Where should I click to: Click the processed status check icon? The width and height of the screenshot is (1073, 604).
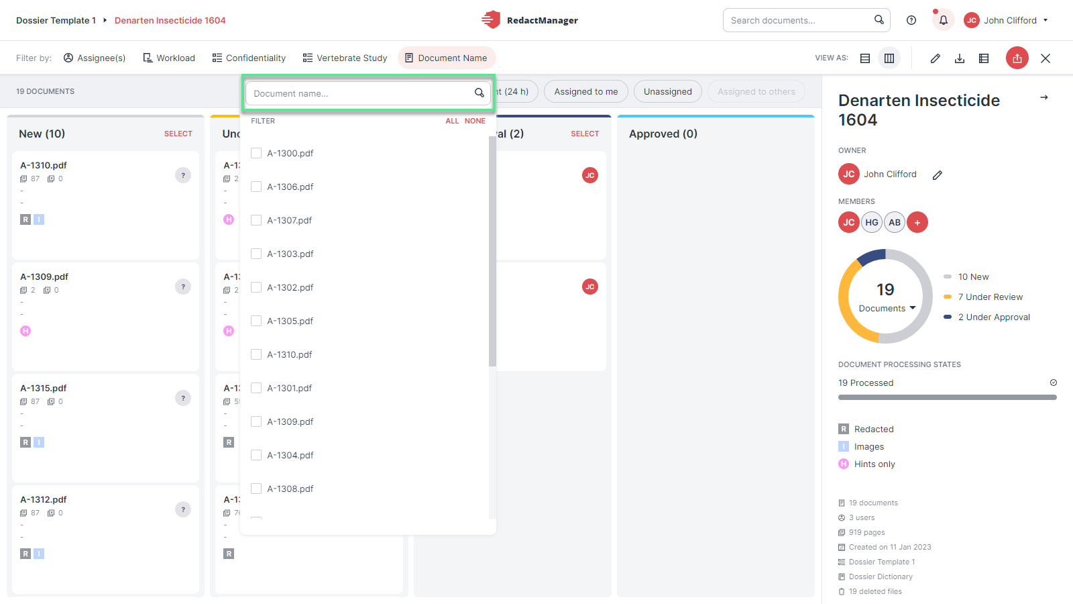pos(1054,383)
